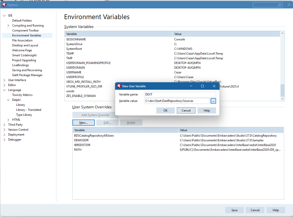Click the New... user override button
This screenshot has width=293, height=217.
click(x=84, y=123)
